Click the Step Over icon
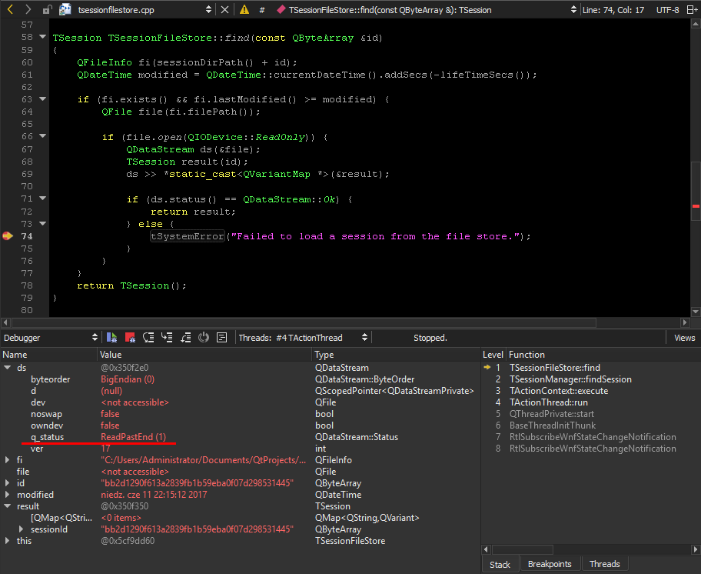701x574 pixels. 148,337
